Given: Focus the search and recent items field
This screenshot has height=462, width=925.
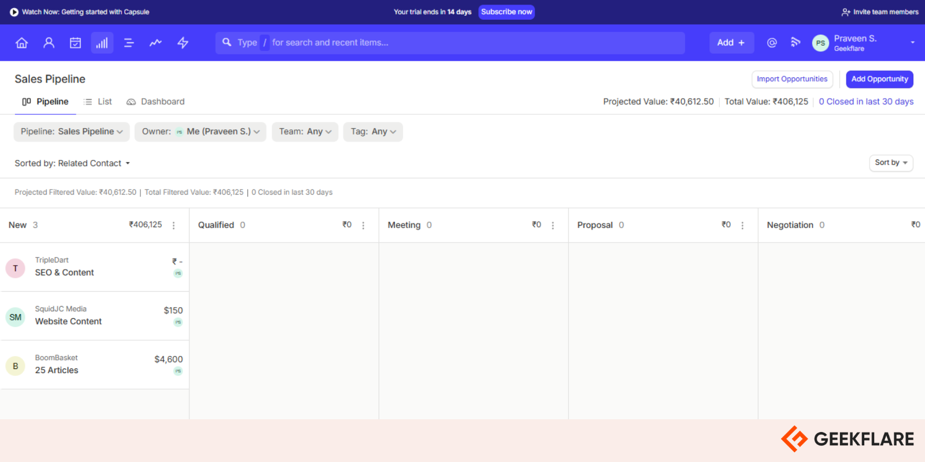Looking at the screenshot, I should (450, 43).
